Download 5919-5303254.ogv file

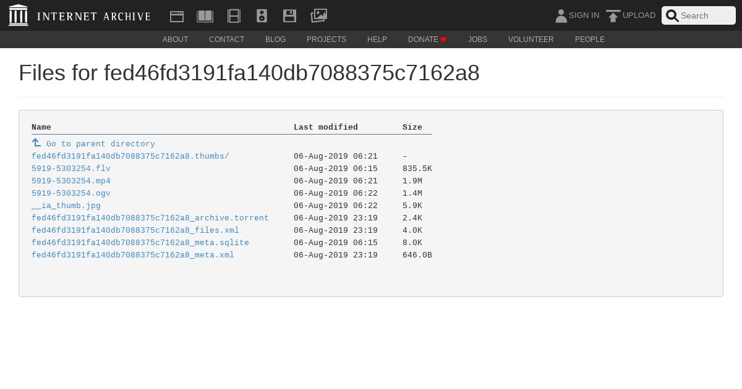(x=71, y=193)
